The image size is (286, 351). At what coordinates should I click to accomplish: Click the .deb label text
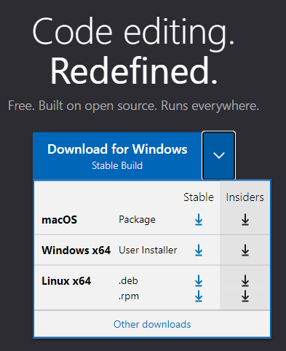click(x=128, y=281)
